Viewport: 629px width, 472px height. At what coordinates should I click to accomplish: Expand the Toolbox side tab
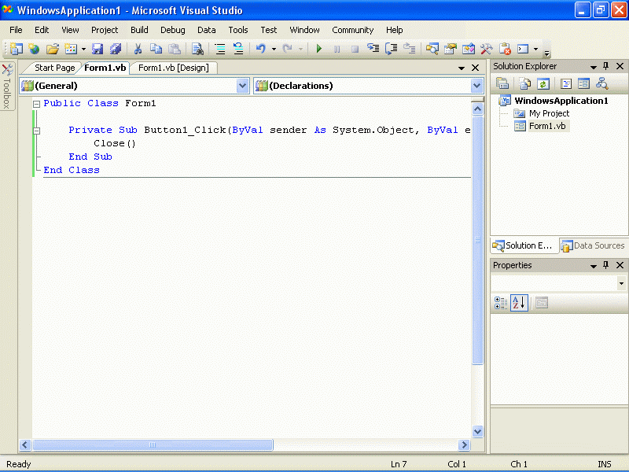coord(7,86)
